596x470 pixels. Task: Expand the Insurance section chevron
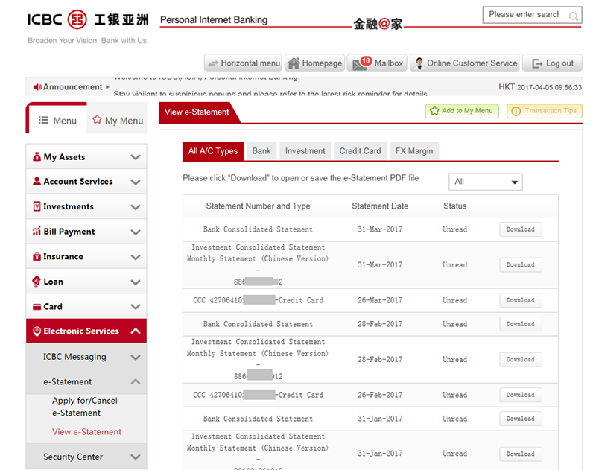[x=136, y=257]
